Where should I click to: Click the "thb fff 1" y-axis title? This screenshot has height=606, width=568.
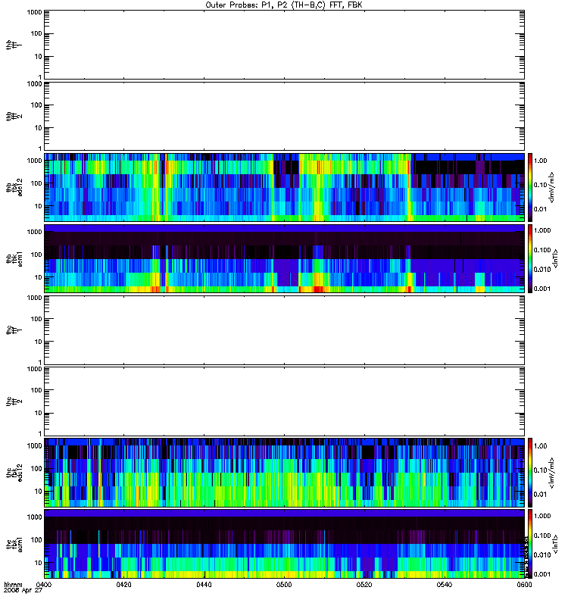(14, 45)
